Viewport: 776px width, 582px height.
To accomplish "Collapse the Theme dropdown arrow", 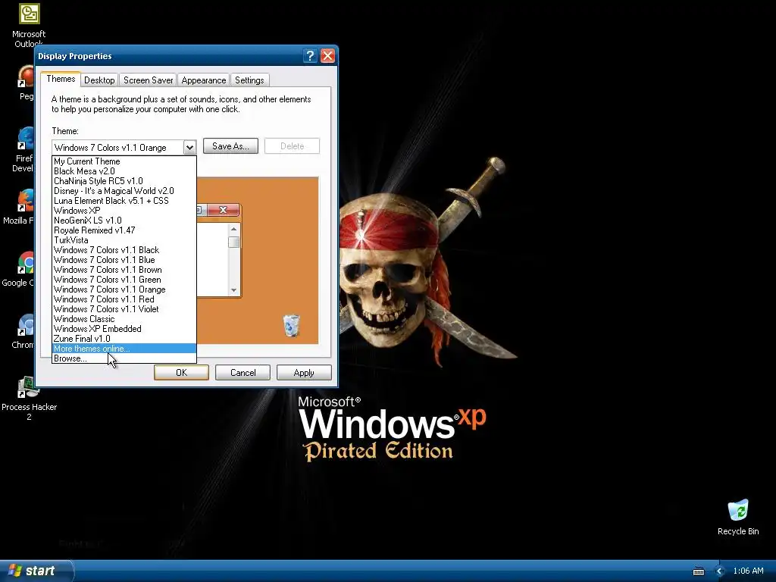I will pyautogui.click(x=189, y=148).
